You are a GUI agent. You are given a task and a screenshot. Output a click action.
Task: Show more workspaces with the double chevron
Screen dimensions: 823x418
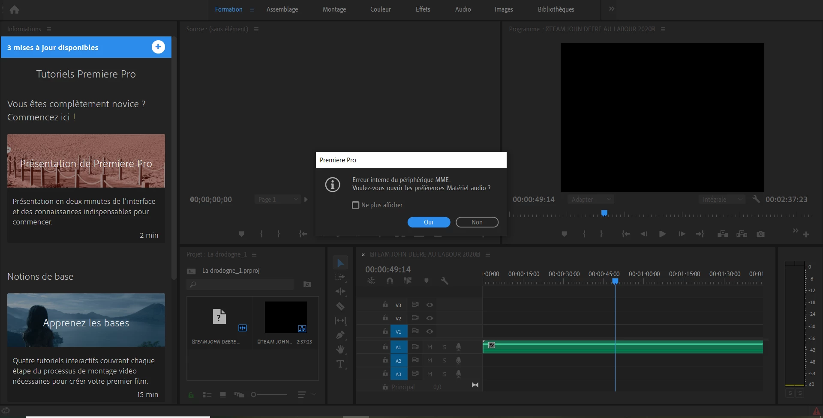(x=612, y=9)
